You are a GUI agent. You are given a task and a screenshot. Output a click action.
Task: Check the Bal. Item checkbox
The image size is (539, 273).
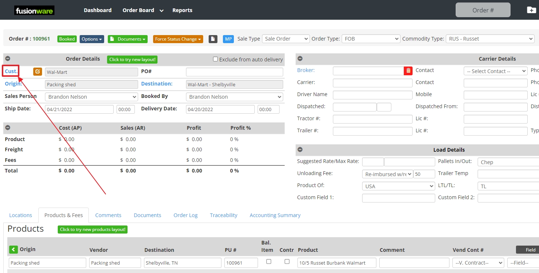(269, 262)
